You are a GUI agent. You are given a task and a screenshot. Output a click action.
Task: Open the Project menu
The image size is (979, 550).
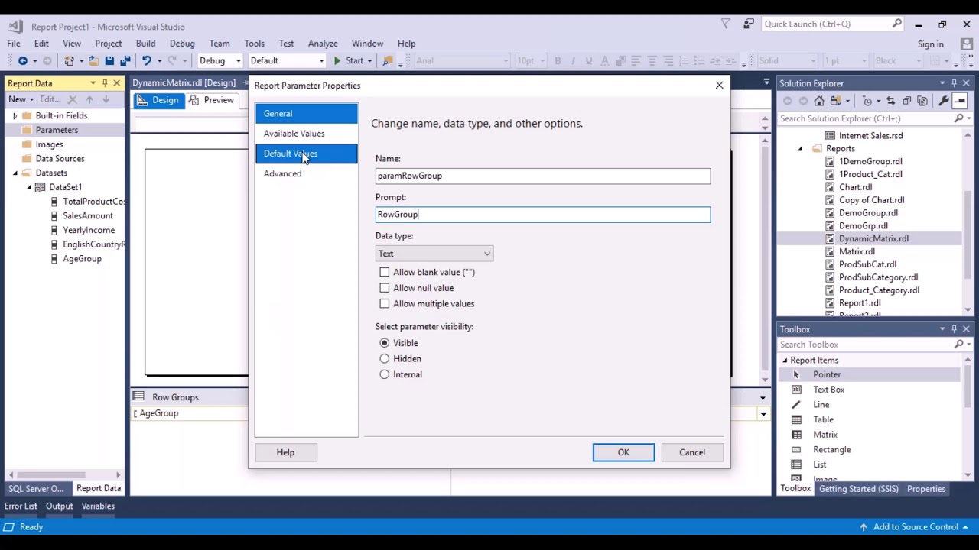(x=109, y=44)
